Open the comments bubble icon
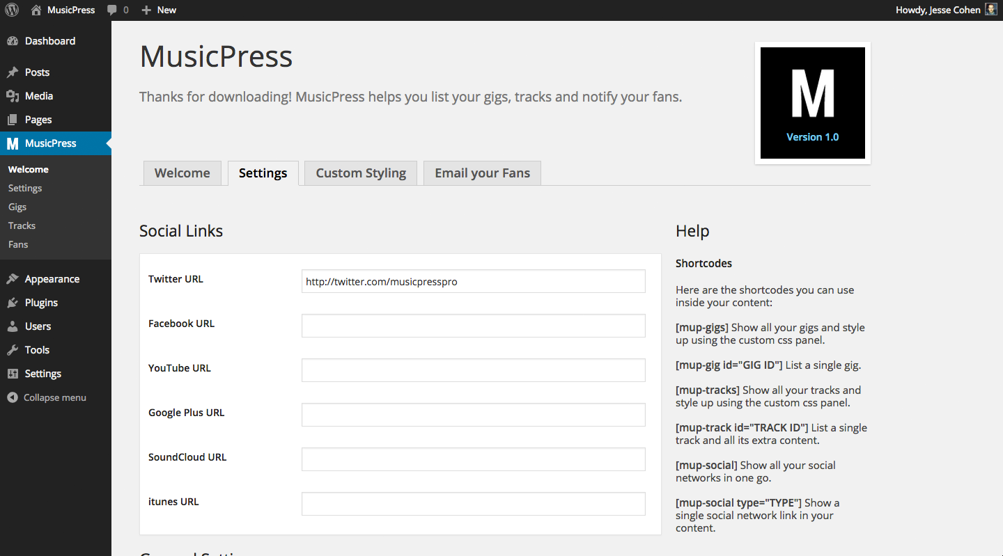1003x556 pixels. coord(112,10)
